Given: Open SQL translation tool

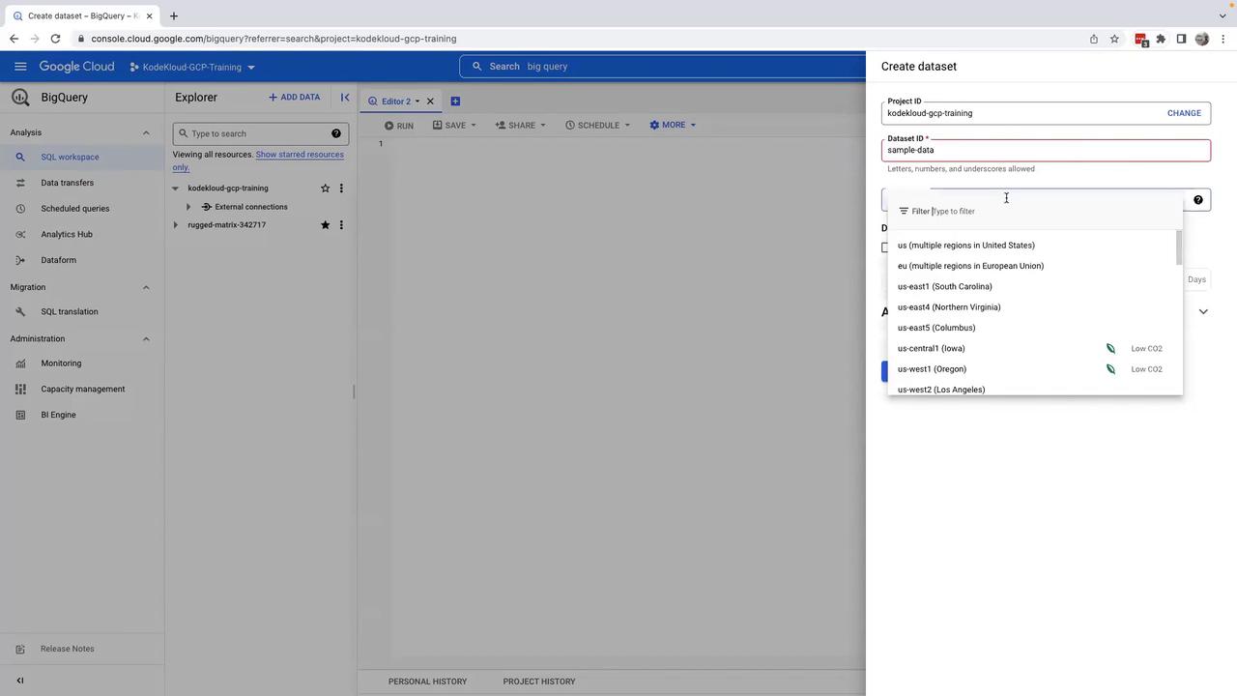Looking at the screenshot, I should 82,311.
